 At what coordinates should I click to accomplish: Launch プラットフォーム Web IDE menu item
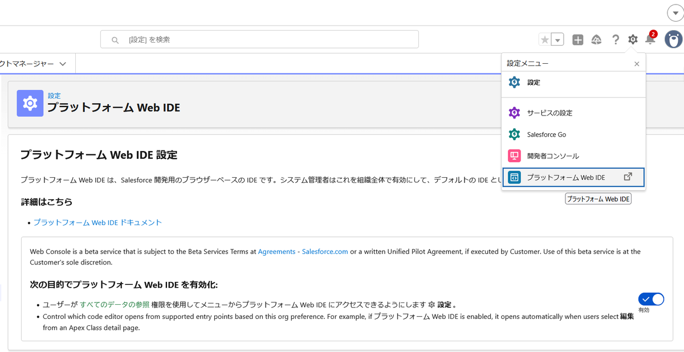[573, 177]
